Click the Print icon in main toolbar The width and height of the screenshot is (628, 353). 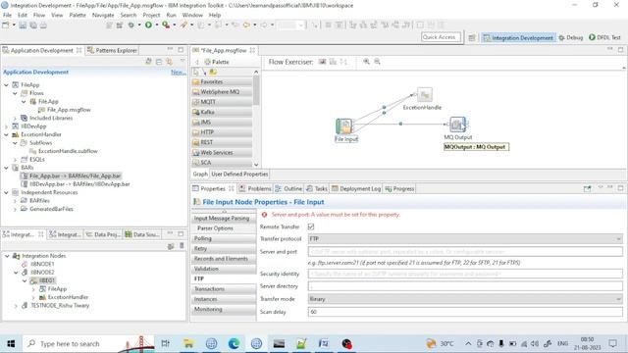click(43, 25)
